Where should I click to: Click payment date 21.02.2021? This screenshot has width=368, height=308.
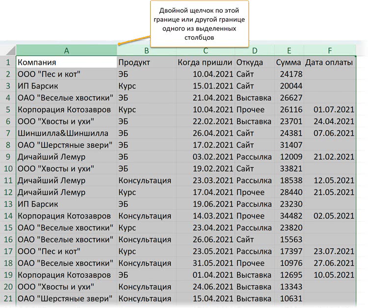[x=330, y=157]
